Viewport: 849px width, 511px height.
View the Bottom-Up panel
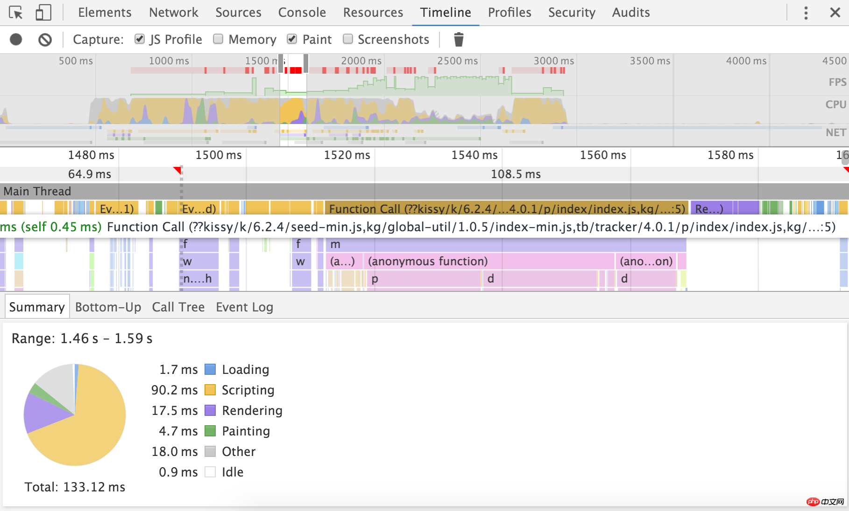108,307
